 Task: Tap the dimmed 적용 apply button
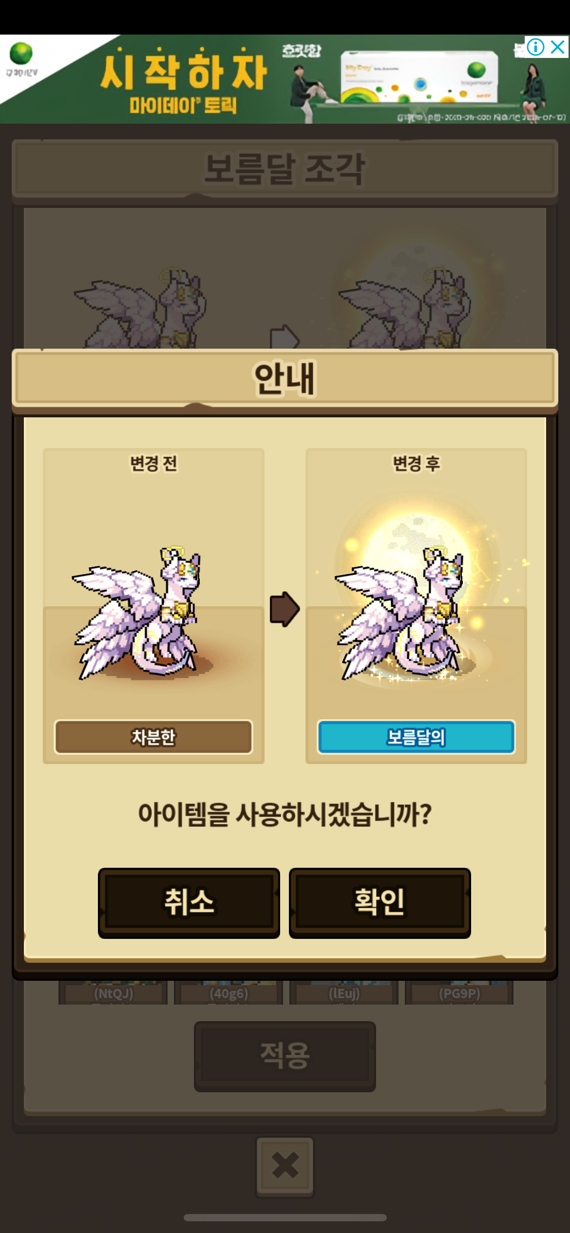(x=285, y=1056)
